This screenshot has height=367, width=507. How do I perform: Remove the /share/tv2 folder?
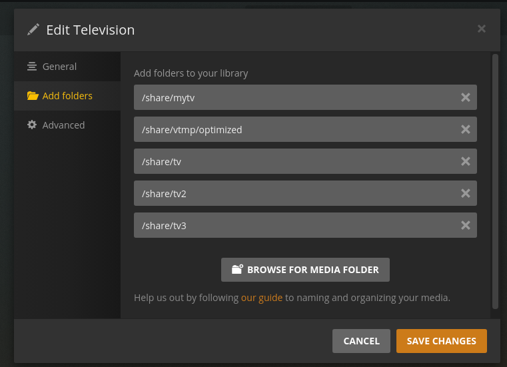coord(466,193)
